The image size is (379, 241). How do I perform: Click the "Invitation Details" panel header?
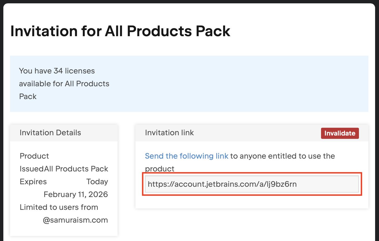(x=50, y=133)
